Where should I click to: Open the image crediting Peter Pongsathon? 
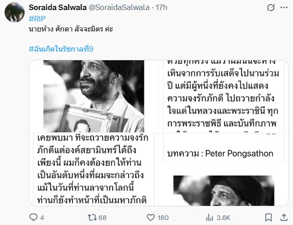224,169
